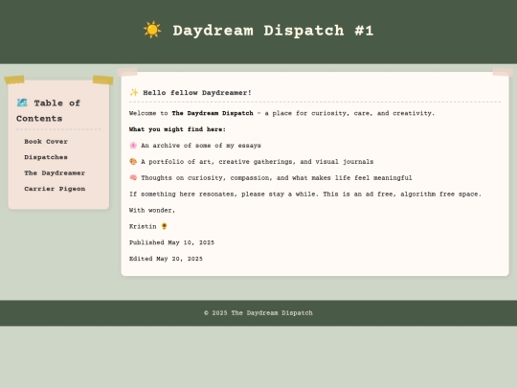Click the If something here resonates sentence
This screenshot has height=388, width=517.
click(305, 194)
